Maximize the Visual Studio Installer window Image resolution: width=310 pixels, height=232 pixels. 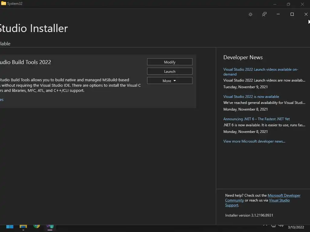pos(292,14)
